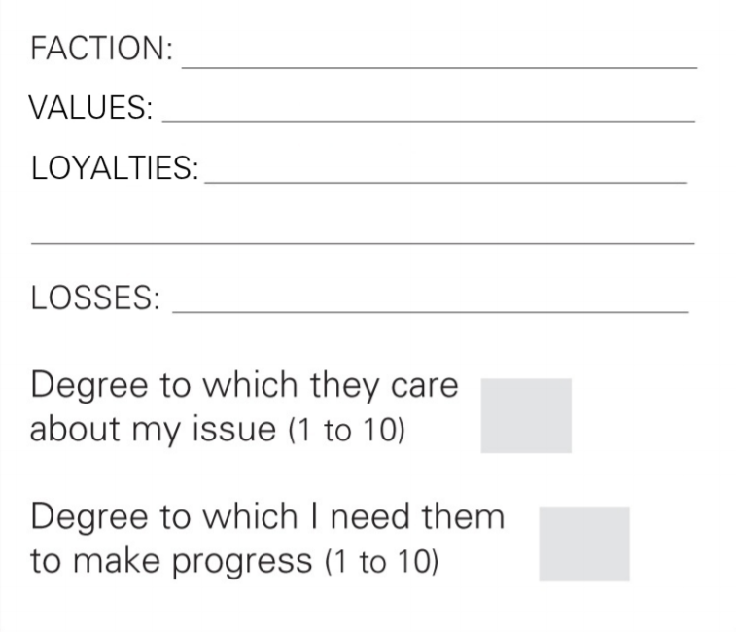Click '(1 to 10)' after 'about my issue'
The width and height of the screenshot is (736, 632).
[346, 430]
